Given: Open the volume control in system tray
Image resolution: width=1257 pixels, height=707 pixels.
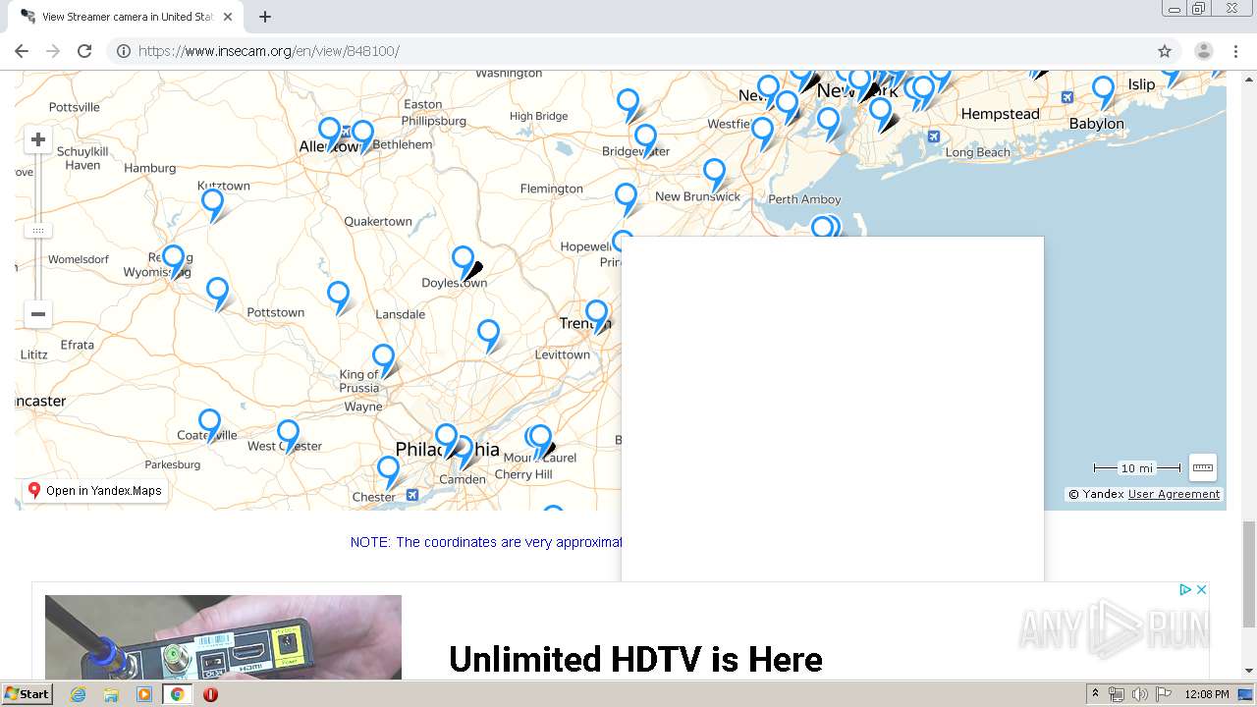Looking at the screenshot, I should coord(1139,694).
